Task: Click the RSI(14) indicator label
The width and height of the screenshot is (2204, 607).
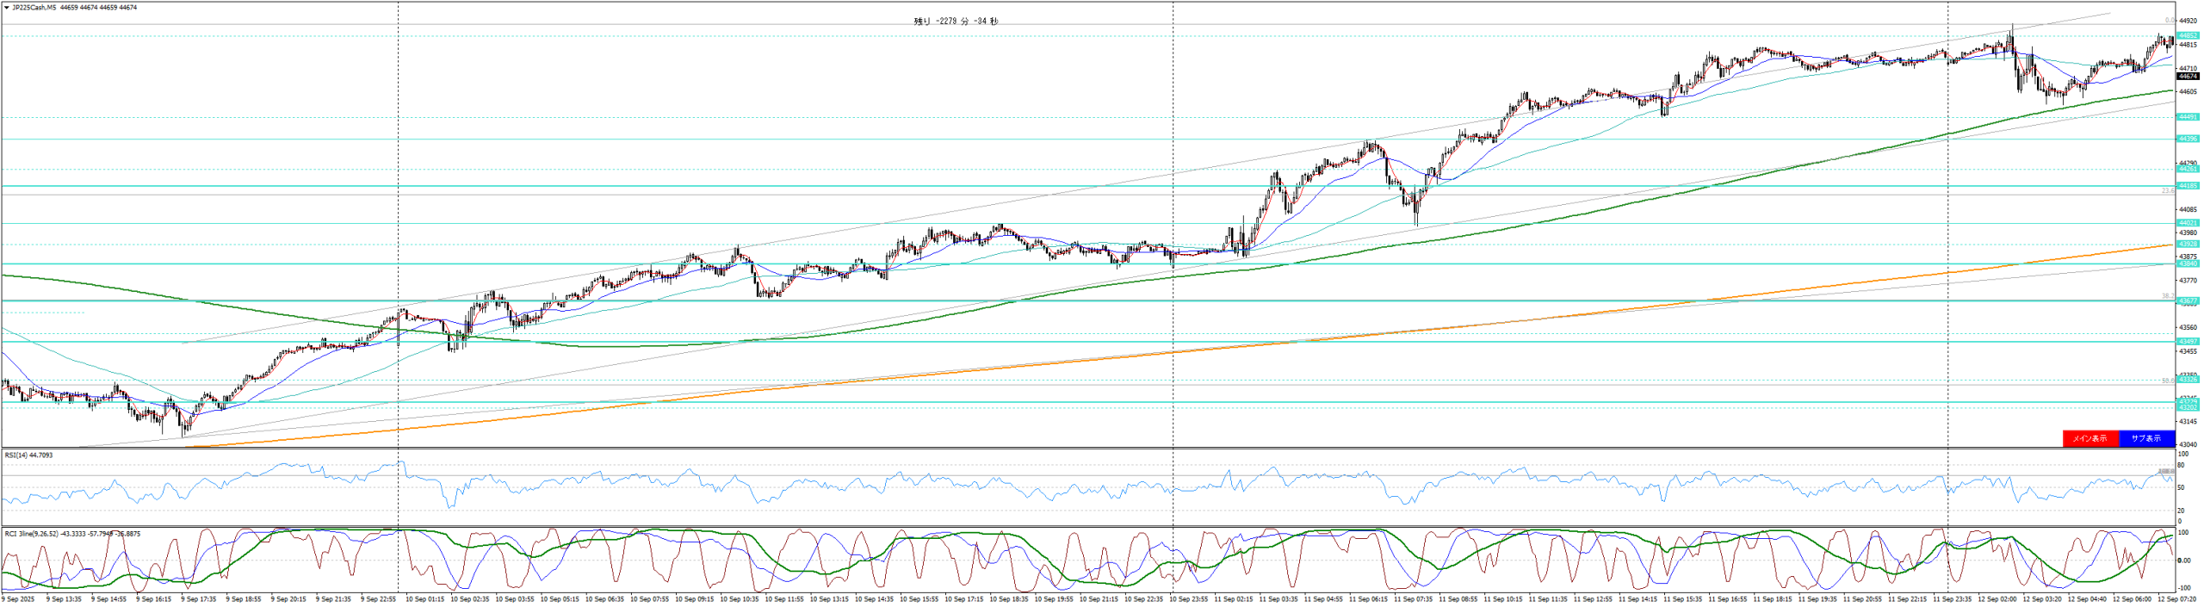Action: coord(28,455)
